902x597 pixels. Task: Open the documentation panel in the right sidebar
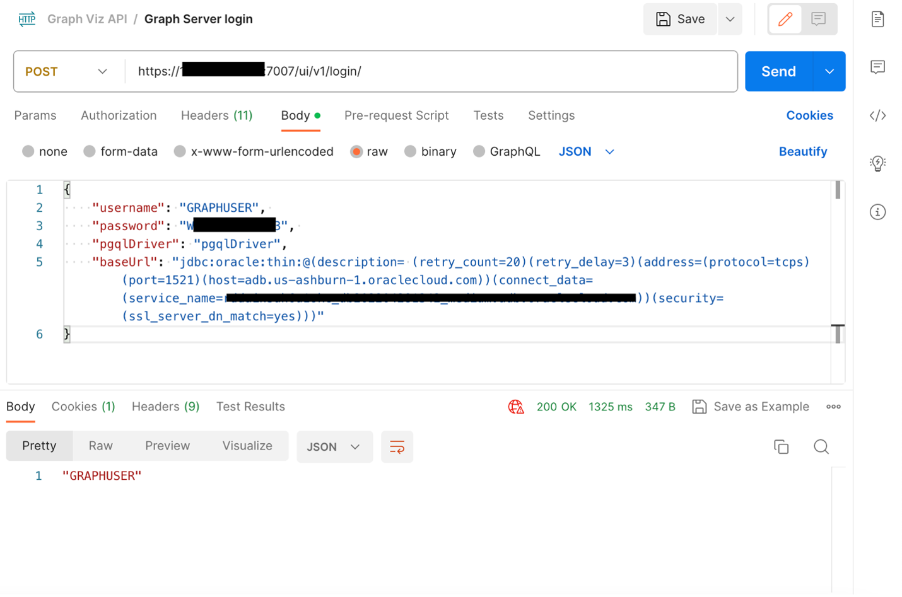[877, 19]
